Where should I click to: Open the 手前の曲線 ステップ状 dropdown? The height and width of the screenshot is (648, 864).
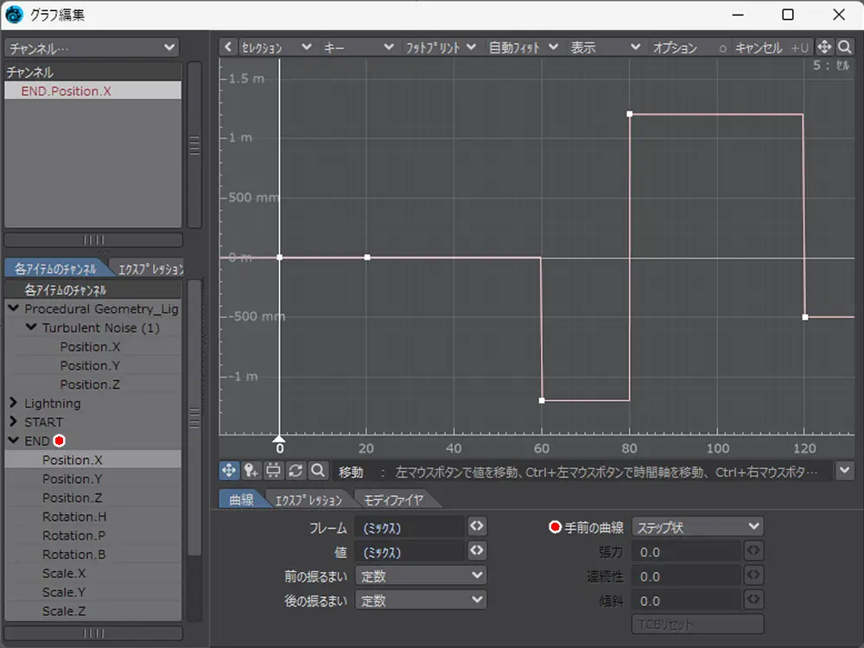[697, 526]
